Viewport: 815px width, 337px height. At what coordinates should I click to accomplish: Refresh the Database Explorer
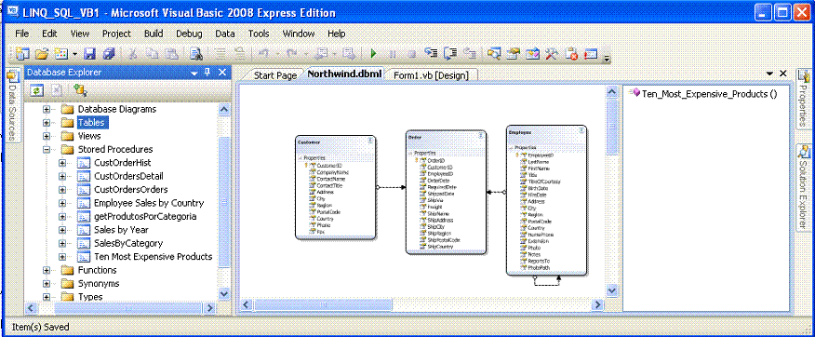(36, 90)
